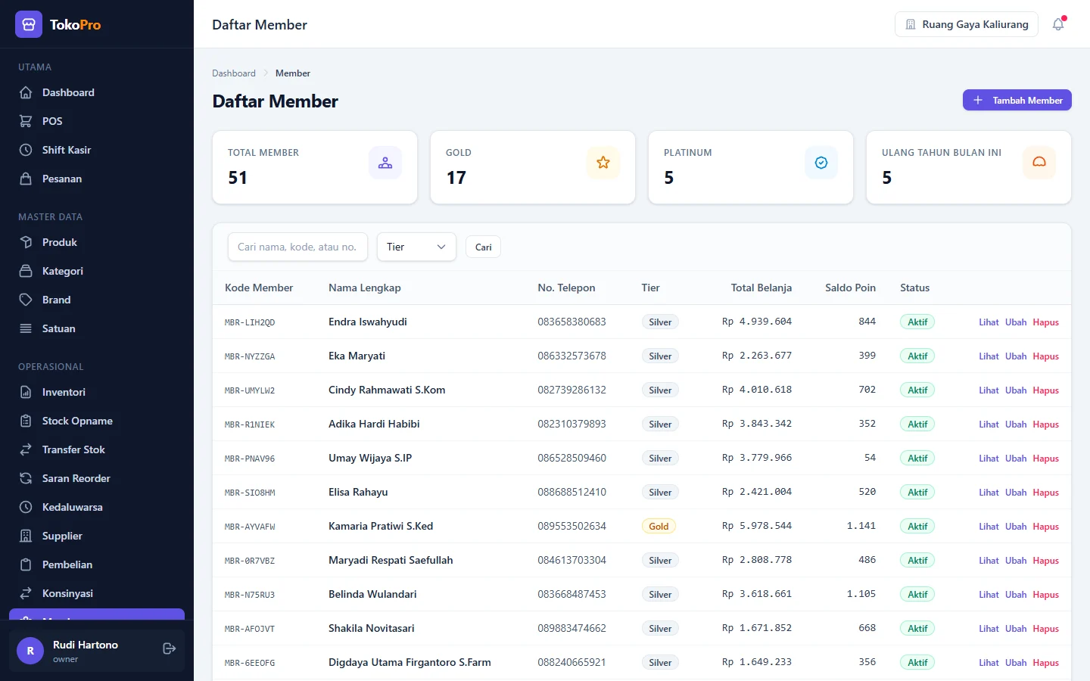Click the Produk box icon
The image size is (1090, 681).
[x=26, y=242]
